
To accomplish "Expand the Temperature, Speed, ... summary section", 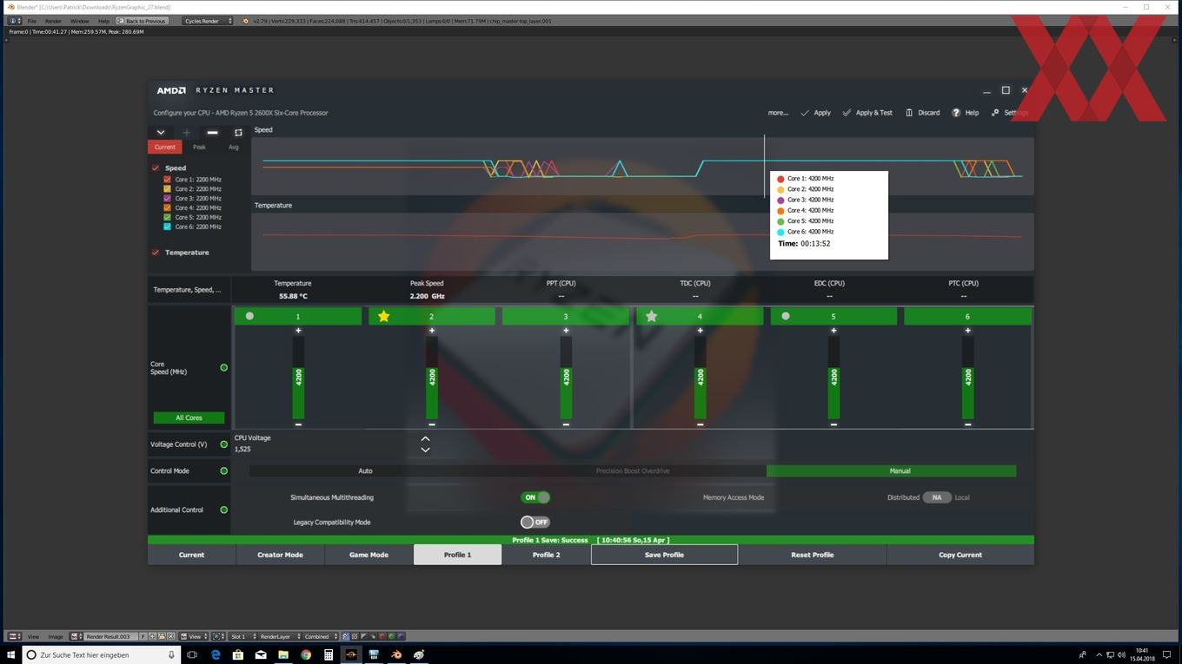I will pyautogui.click(x=187, y=290).
